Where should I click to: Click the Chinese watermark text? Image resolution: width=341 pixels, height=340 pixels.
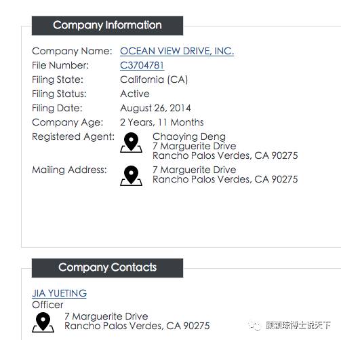pos(298,326)
